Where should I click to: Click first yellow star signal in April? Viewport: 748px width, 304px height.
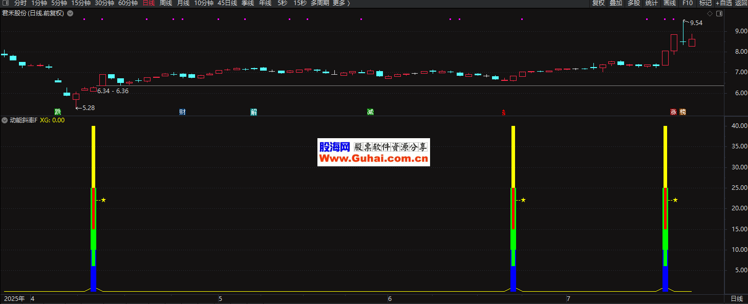(103, 200)
